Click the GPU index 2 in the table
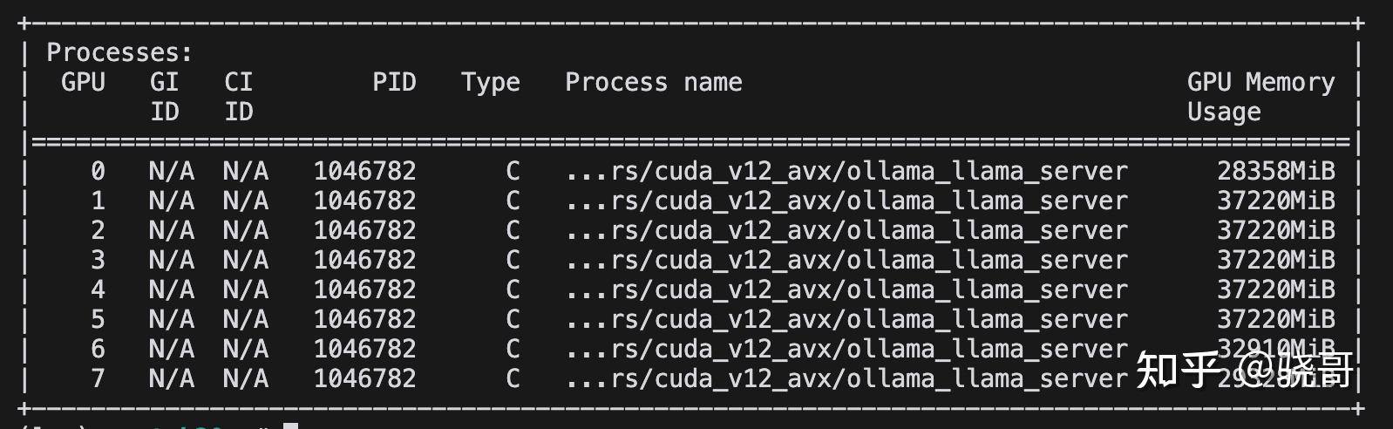Viewport: 1393px width, 429px height. 98,230
